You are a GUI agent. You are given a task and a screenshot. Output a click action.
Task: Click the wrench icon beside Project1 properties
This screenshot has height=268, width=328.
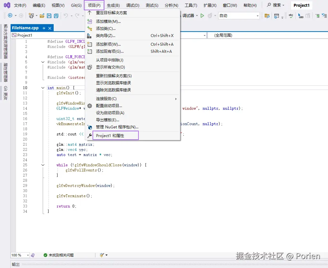pos(90,135)
